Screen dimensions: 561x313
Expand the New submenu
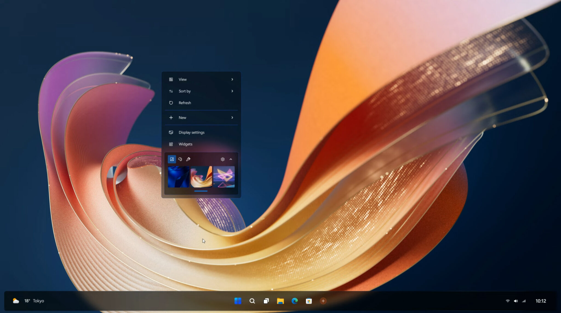(201, 117)
